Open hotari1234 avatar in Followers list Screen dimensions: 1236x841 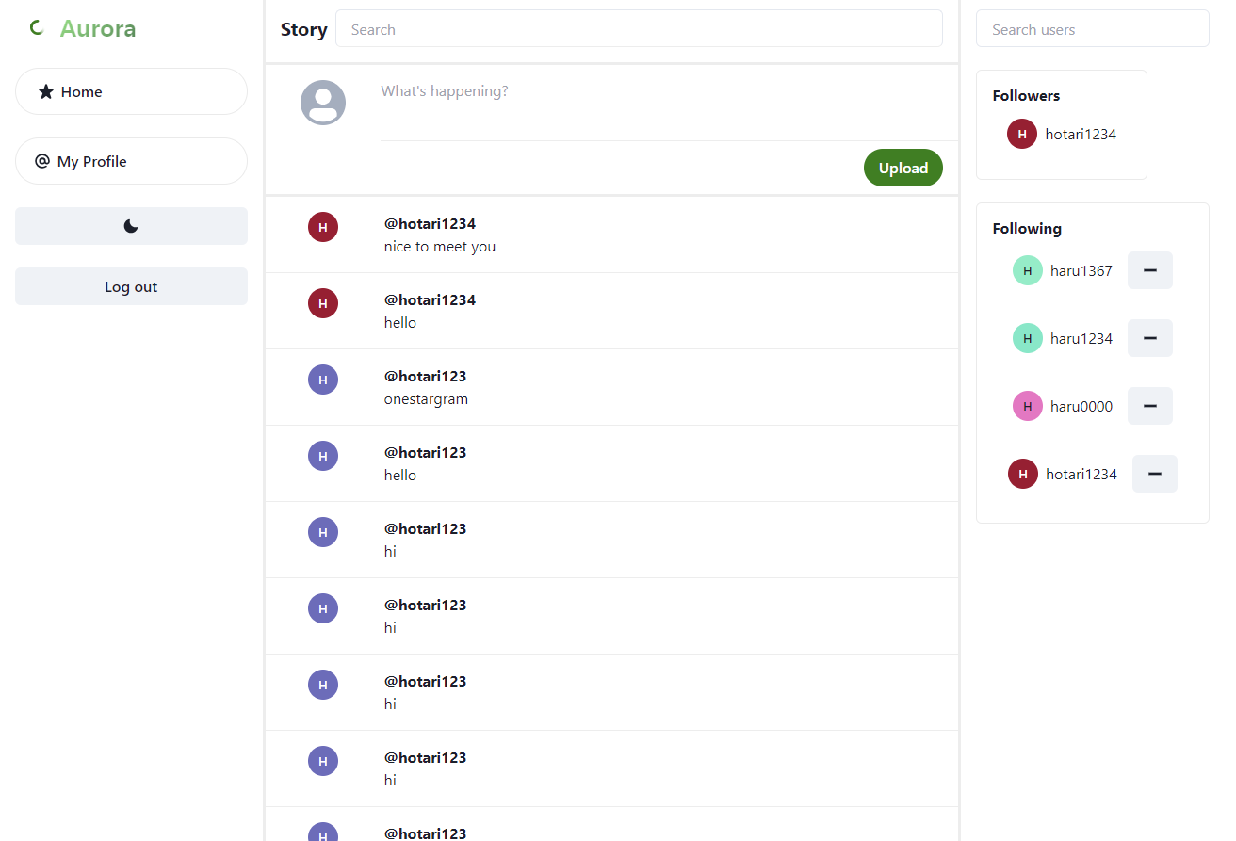pyautogui.click(x=1022, y=134)
